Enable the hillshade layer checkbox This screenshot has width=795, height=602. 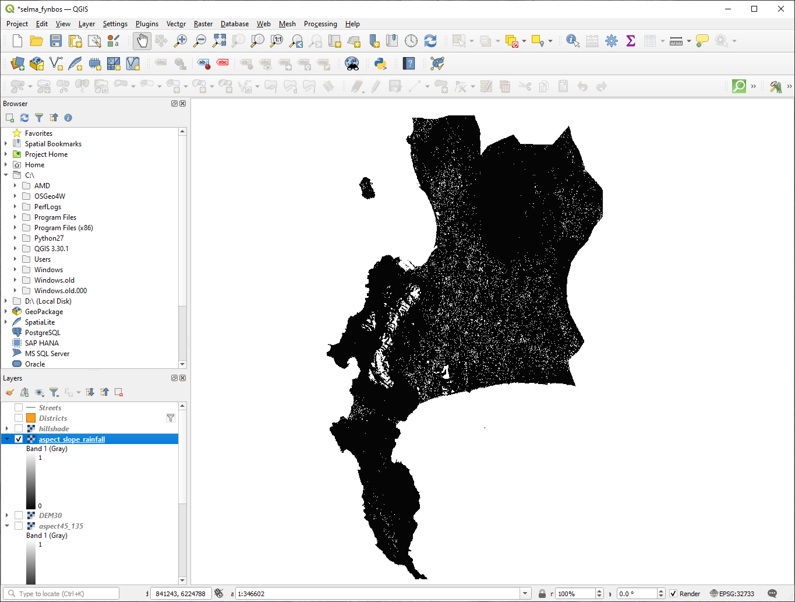19,429
